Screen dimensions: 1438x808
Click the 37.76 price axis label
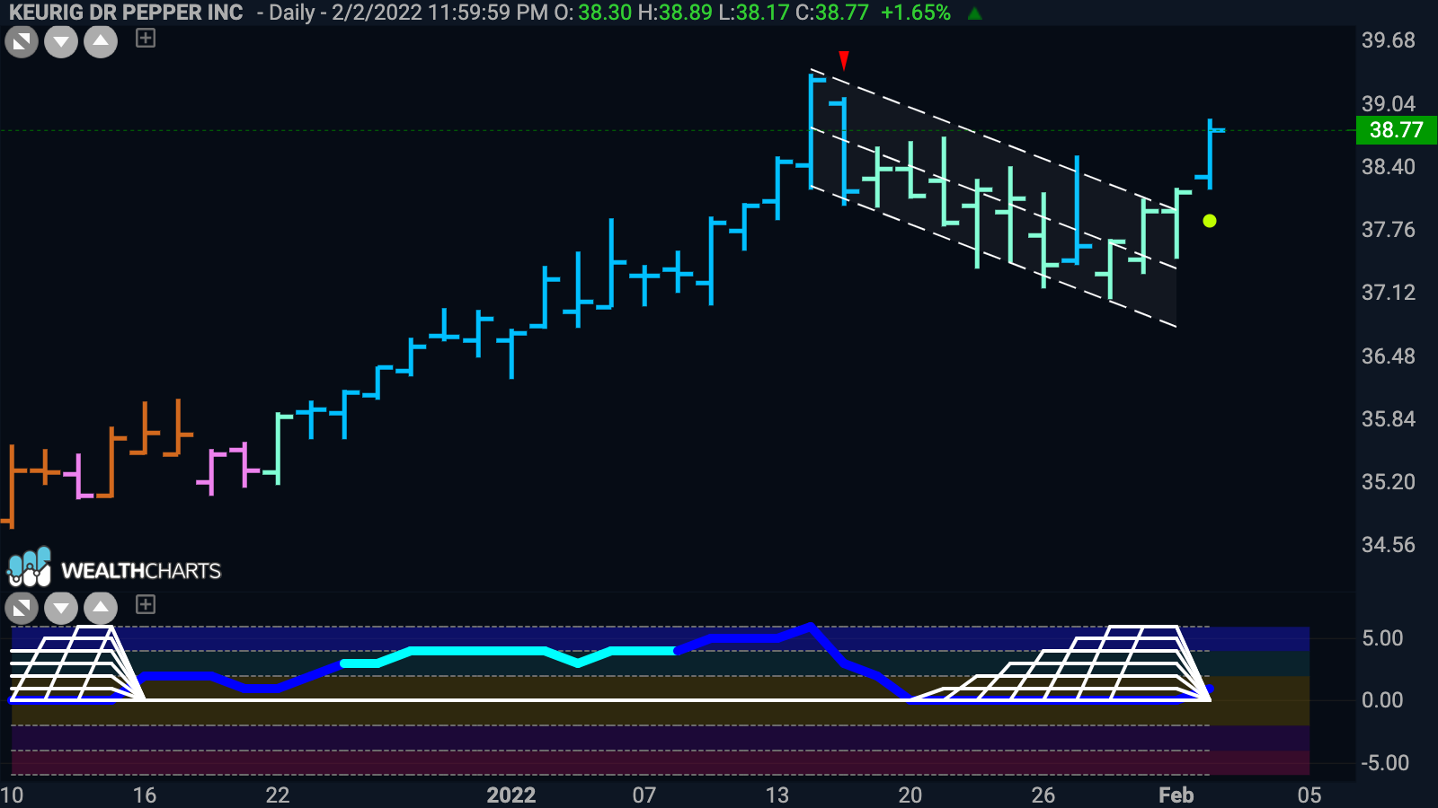pos(1388,229)
